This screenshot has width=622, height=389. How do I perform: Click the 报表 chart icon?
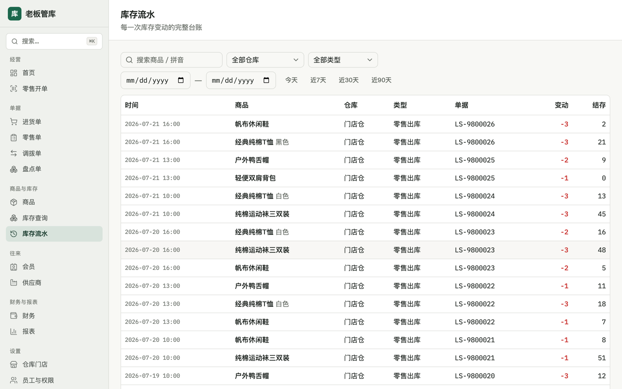point(14,331)
